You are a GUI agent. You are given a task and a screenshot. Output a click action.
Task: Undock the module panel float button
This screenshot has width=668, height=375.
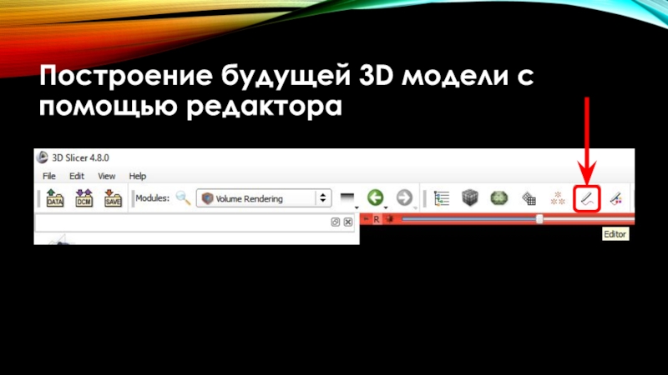click(x=336, y=222)
